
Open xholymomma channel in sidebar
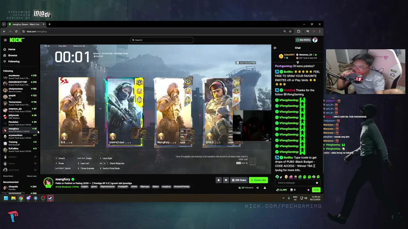pyautogui.click(x=20, y=90)
